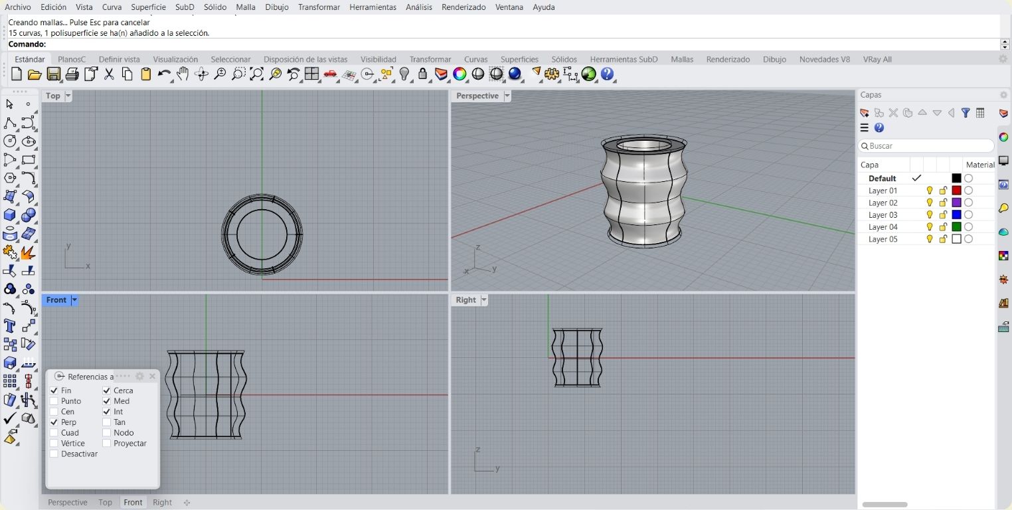Enable the Cen object snap checkbox
The height and width of the screenshot is (510, 1012).
tap(54, 412)
